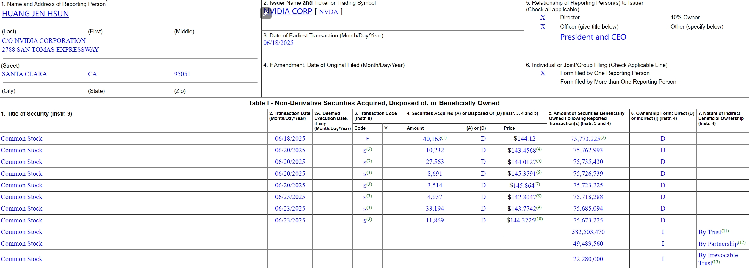Click the trust holding 582,503,470
The image size is (749, 268).
tap(588, 232)
